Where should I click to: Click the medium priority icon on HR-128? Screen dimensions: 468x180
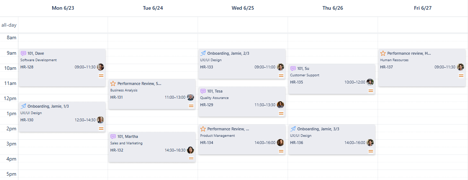(x=101, y=75)
